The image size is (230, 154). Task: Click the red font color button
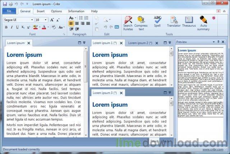tap(44, 27)
